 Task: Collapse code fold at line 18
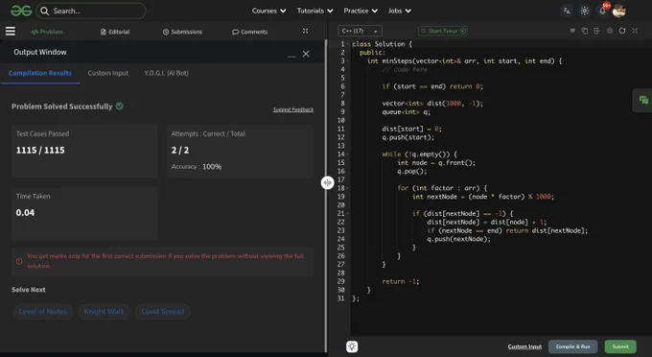tap(348, 188)
